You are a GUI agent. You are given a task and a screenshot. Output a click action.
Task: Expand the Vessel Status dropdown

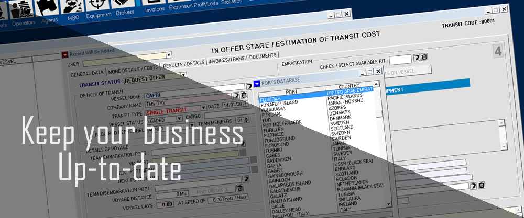(179, 118)
